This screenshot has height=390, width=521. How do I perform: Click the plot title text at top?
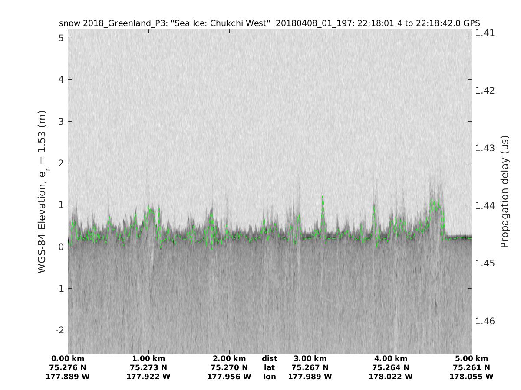point(269,23)
